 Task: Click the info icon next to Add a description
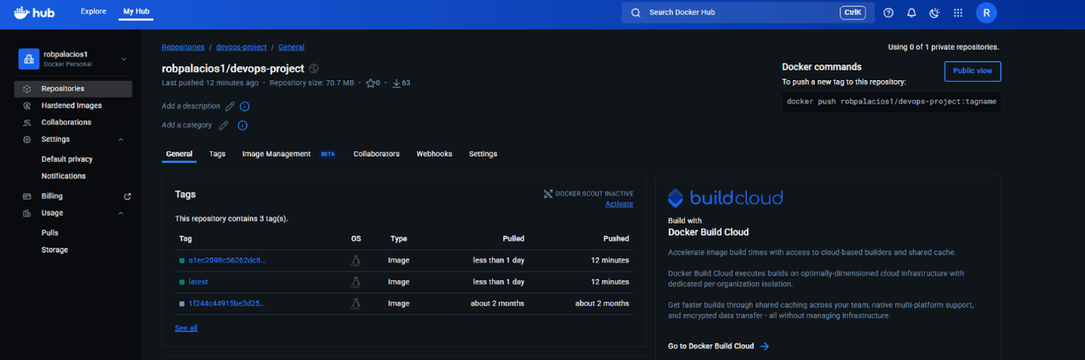tap(245, 106)
